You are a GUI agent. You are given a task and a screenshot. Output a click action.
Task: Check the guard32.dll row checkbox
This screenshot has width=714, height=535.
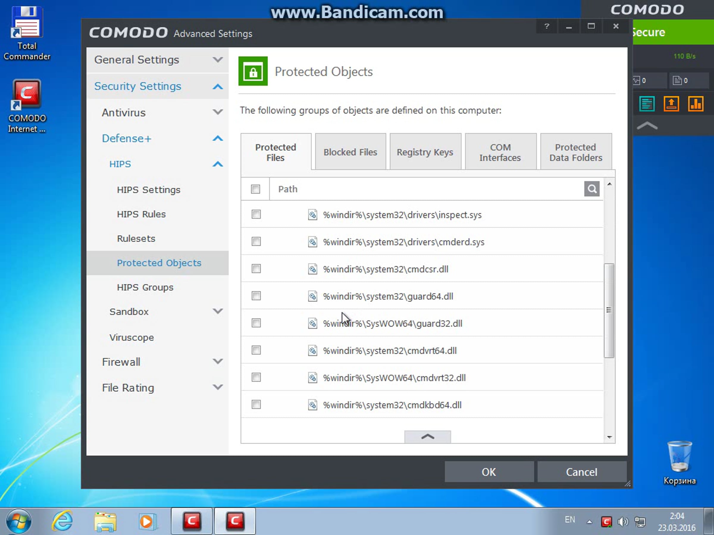[256, 323]
